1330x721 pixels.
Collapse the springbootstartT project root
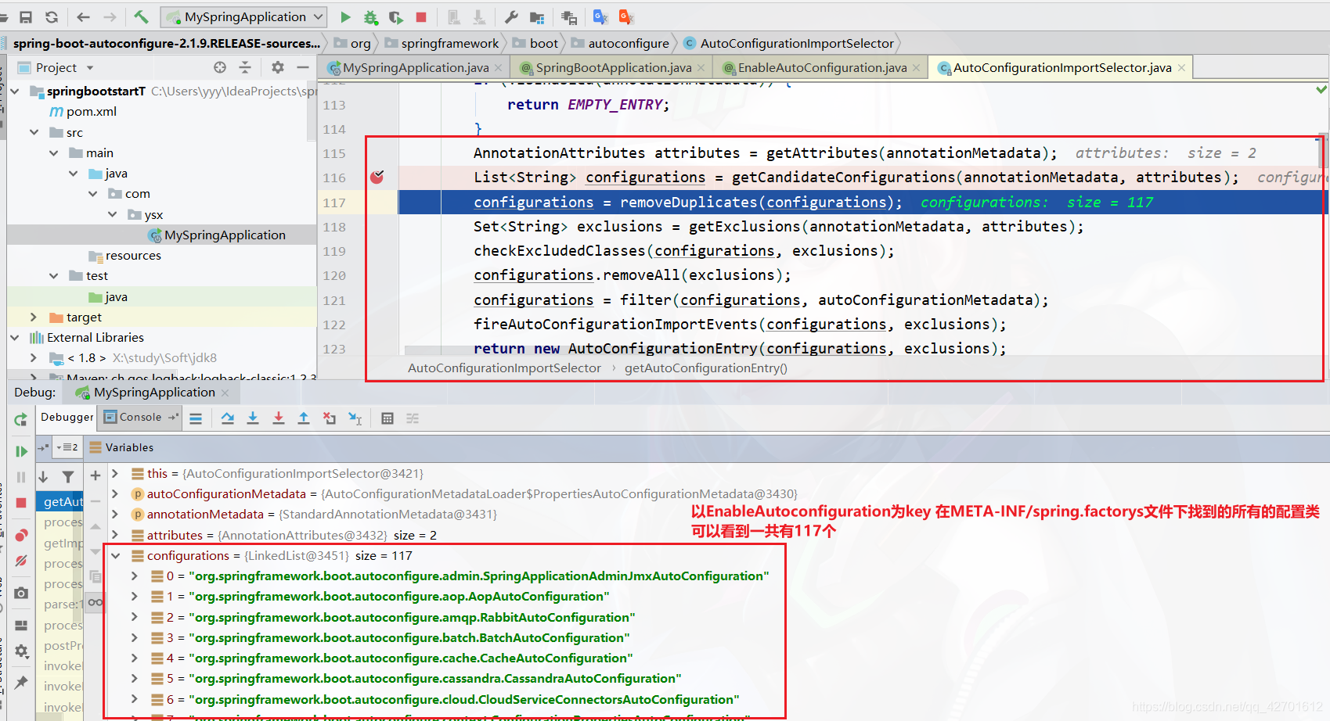pos(15,91)
